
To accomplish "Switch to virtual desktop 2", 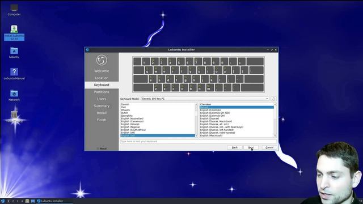I will 13,201.
